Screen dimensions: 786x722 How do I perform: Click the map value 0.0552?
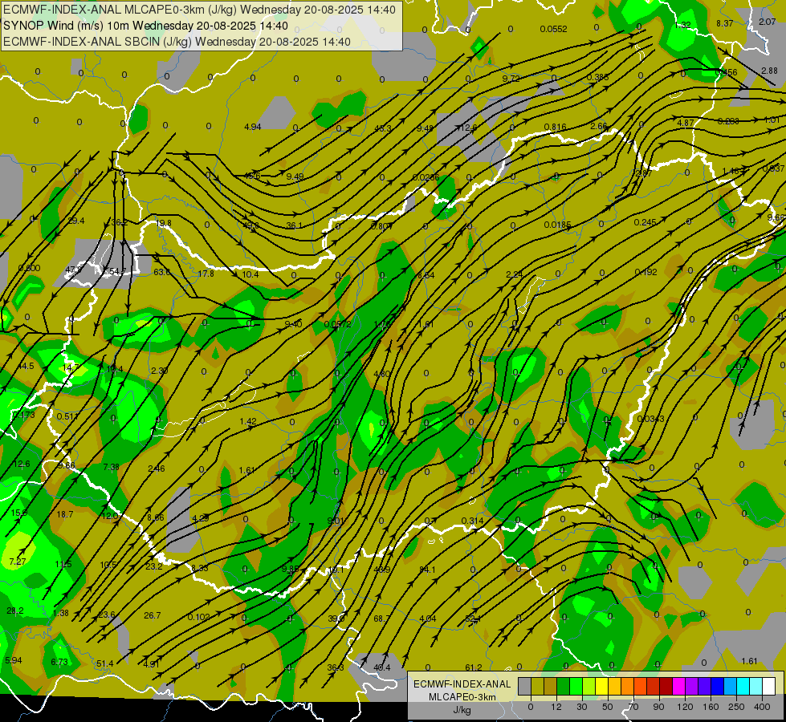[x=553, y=29]
